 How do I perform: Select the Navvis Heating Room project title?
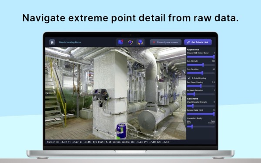(x=70, y=42)
